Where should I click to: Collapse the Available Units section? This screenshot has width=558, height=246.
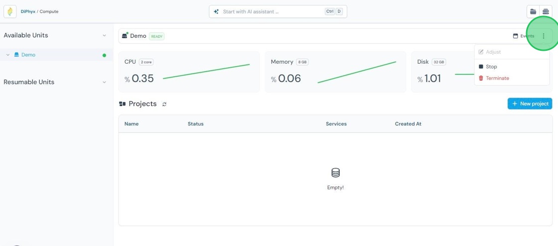(104, 35)
